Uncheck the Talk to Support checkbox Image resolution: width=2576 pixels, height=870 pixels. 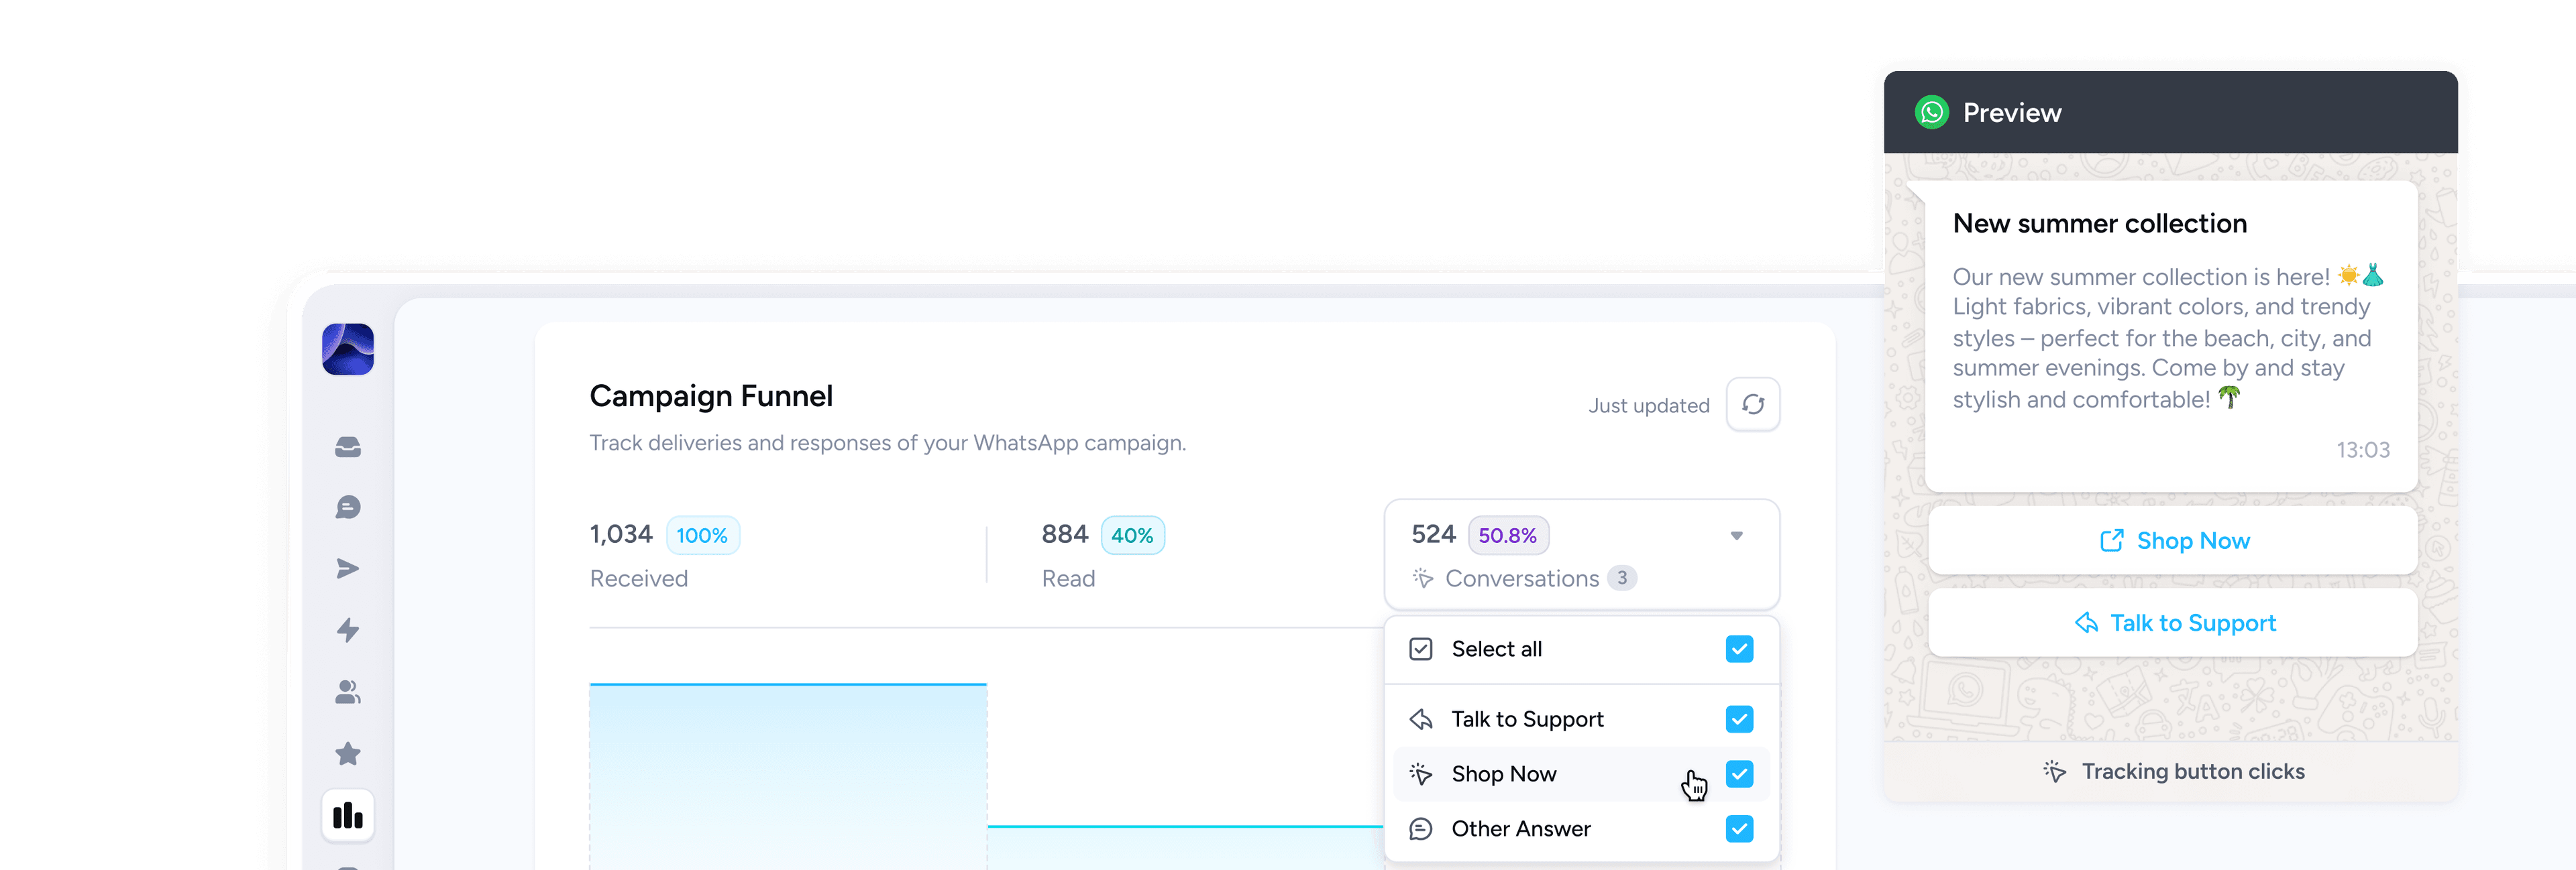(1739, 719)
